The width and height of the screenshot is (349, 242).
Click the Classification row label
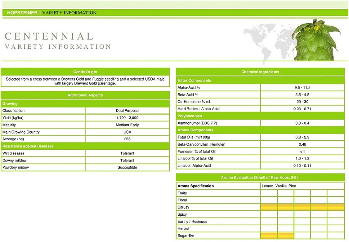13,110
